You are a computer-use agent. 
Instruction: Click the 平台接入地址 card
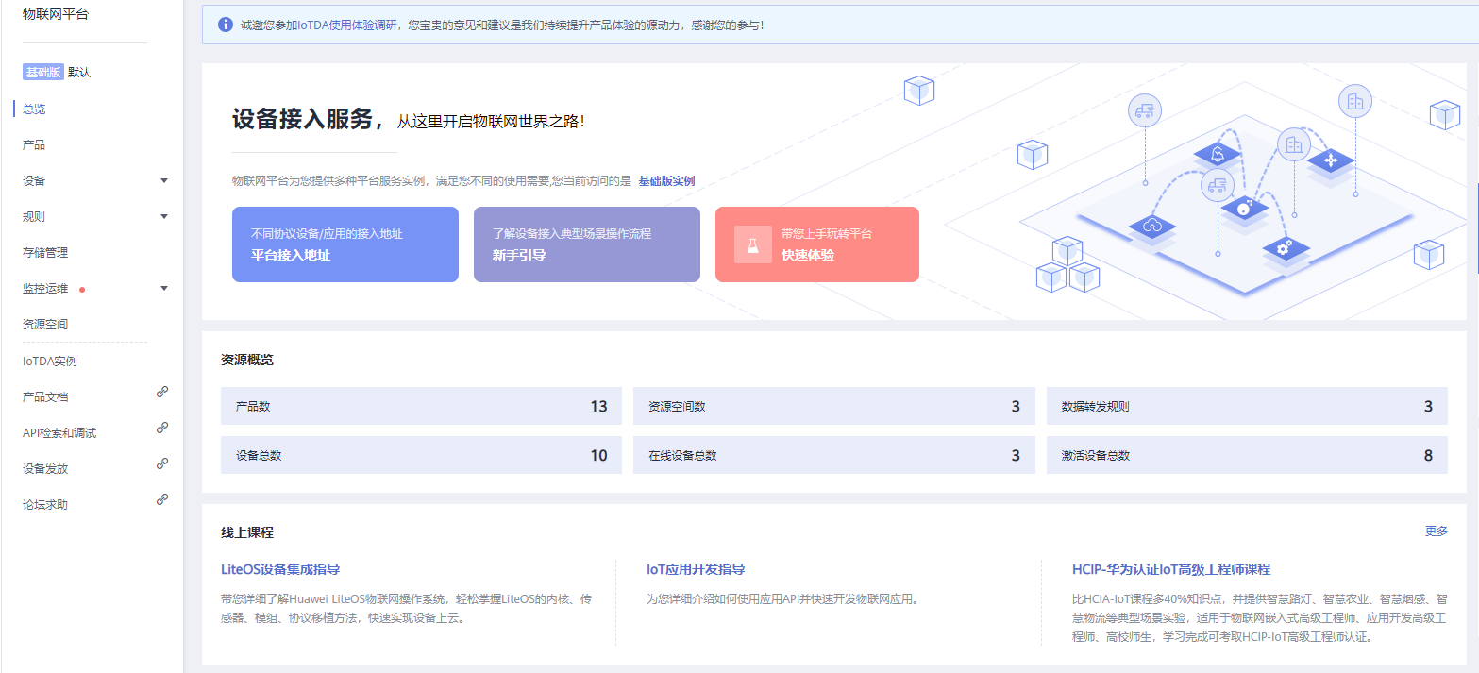(345, 244)
